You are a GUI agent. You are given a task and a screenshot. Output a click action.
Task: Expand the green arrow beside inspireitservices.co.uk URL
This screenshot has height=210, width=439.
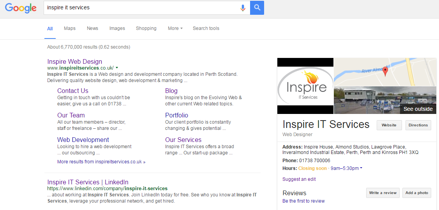117,68
